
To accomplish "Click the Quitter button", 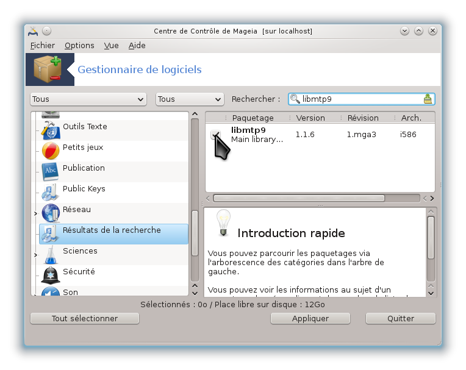I will [400, 318].
